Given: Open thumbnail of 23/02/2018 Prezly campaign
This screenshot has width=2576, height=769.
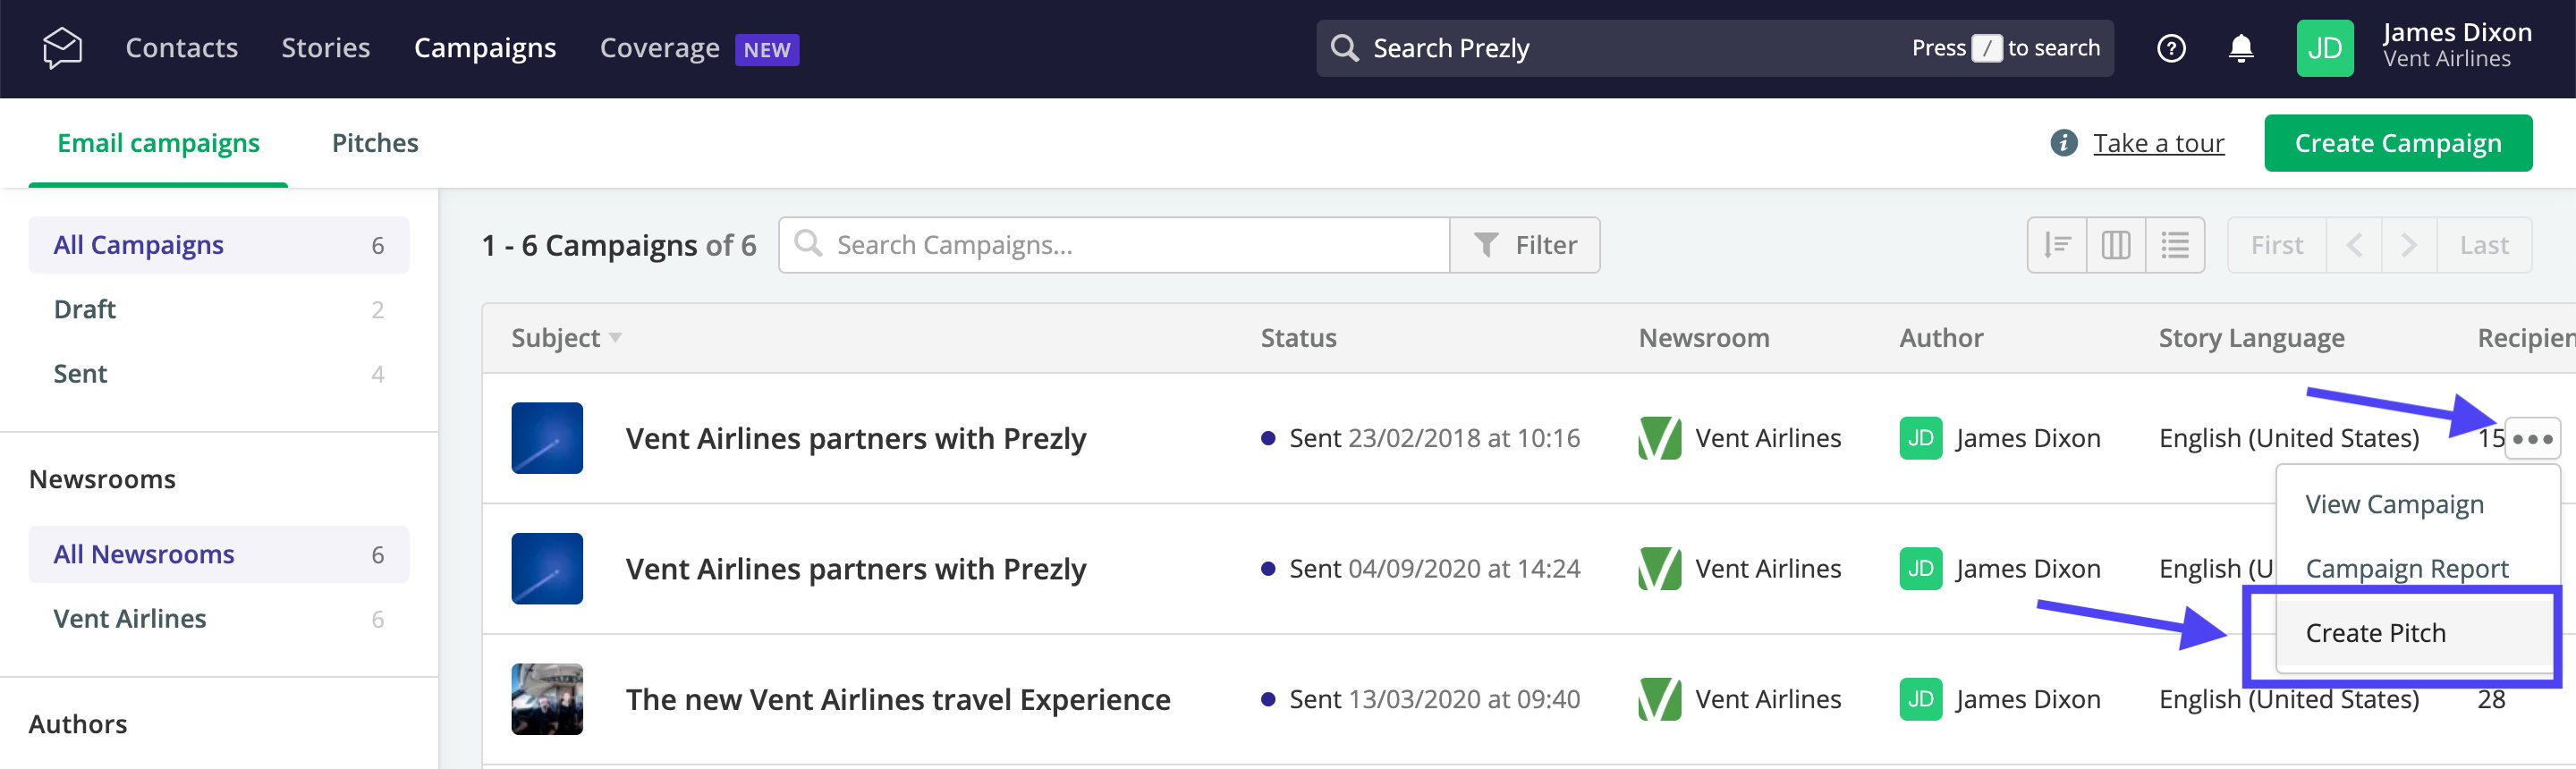Looking at the screenshot, I should 547,438.
